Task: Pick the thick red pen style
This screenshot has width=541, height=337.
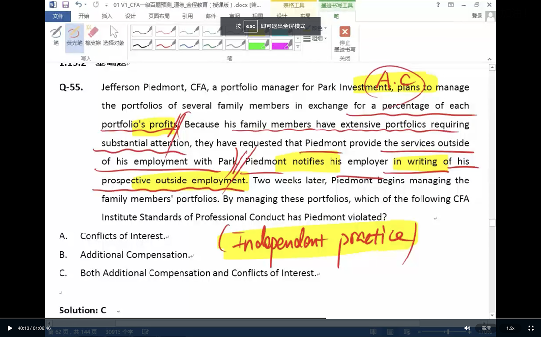Action: [x=165, y=45]
